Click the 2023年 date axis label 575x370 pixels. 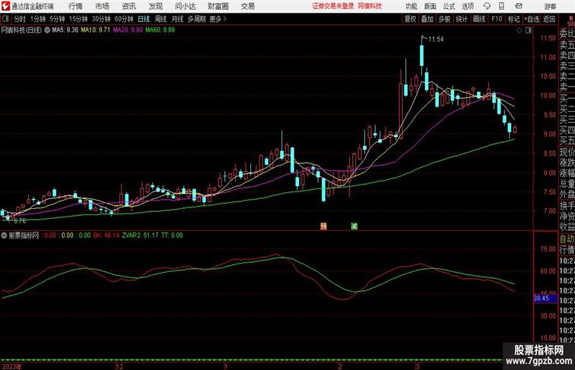11,367
